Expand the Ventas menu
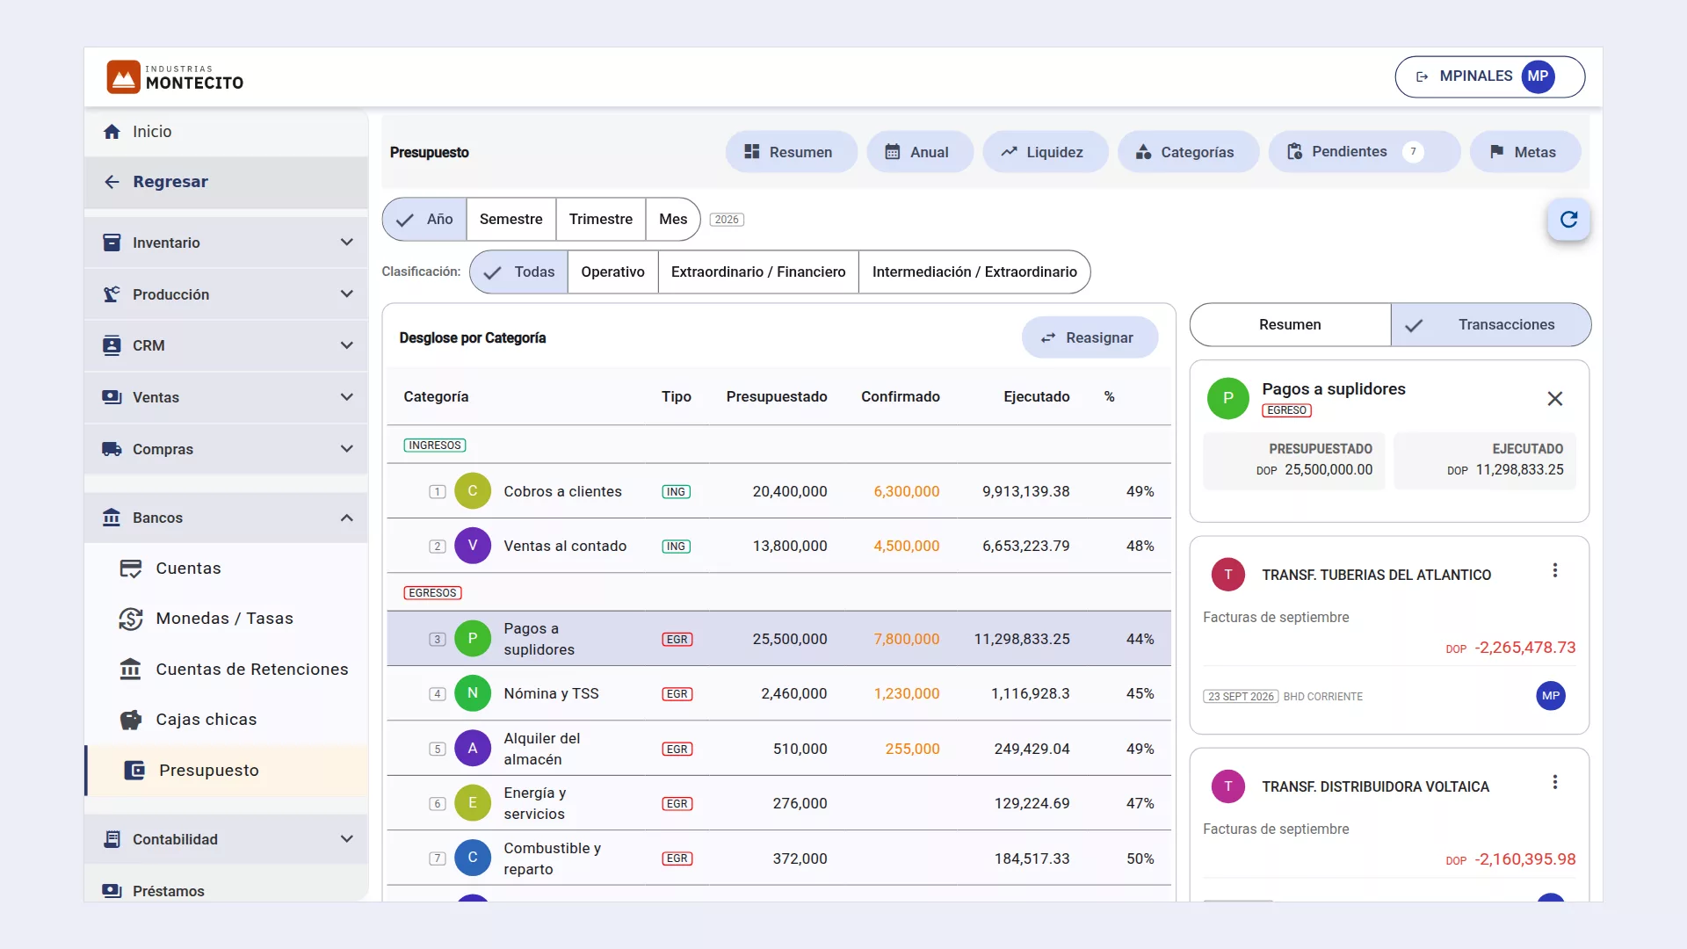This screenshot has width=1687, height=949. pos(226,397)
